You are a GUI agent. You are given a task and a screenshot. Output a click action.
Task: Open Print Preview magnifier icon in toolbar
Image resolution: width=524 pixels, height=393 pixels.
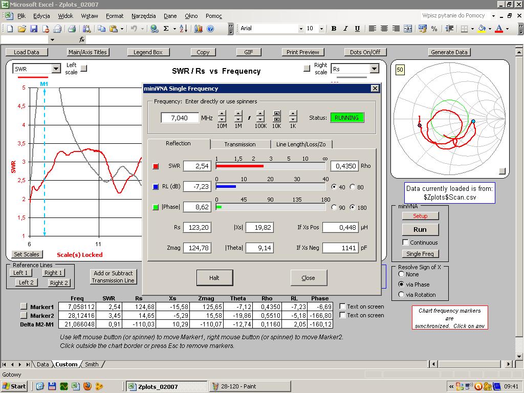86,29
